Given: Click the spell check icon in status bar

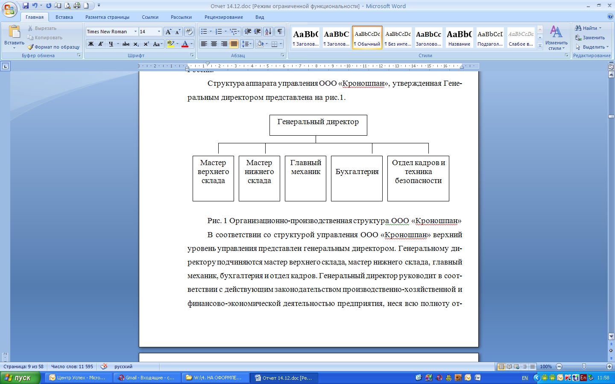Looking at the screenshot, I should [104, 367].
